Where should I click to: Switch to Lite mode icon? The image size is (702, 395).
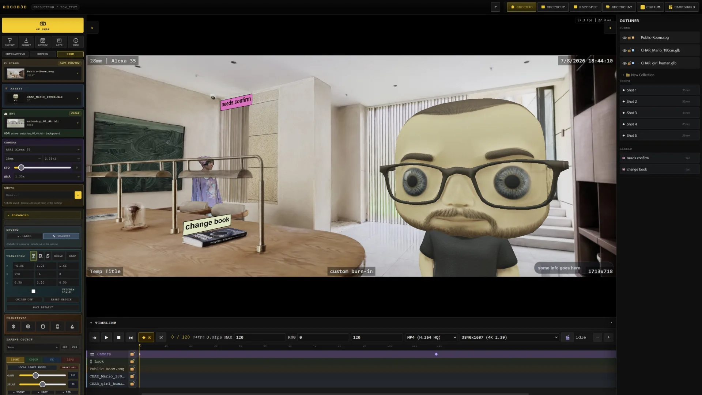pyautogui.click(x=59, y=42)
